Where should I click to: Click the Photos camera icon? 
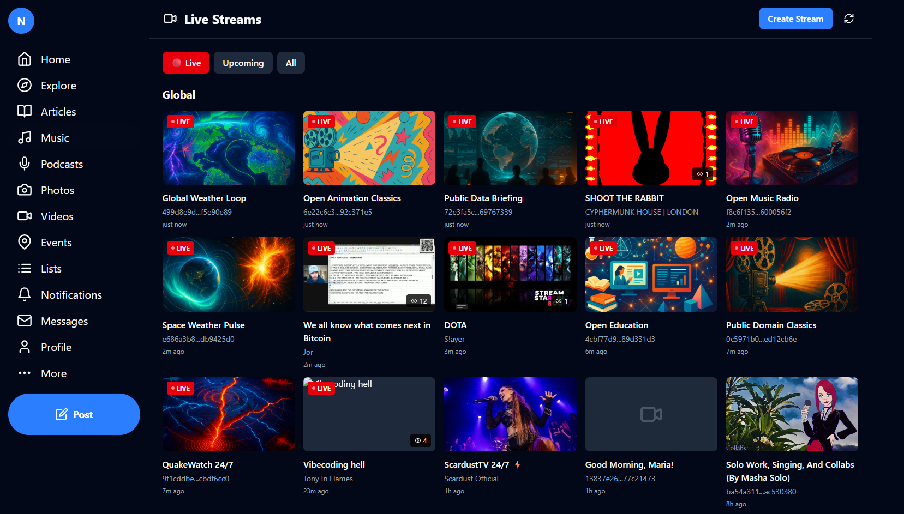pos(25,190)
